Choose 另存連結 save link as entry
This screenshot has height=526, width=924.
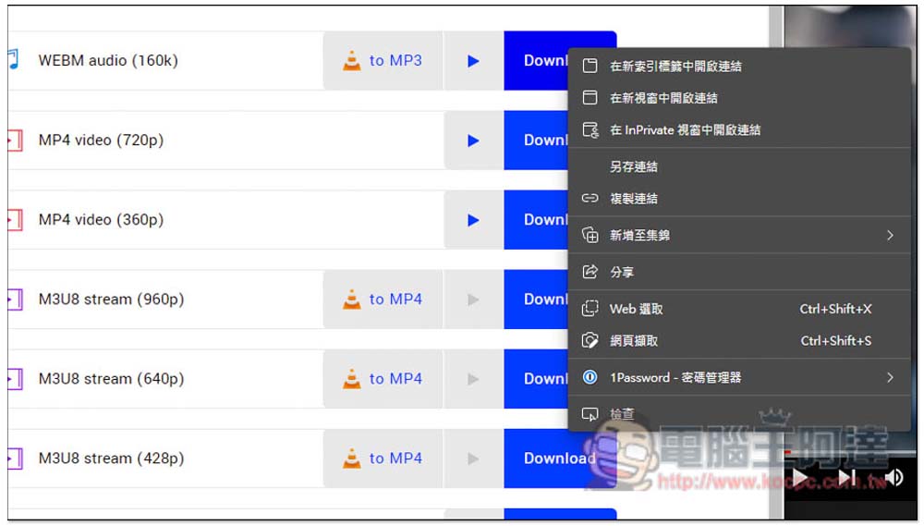(x=739, y=167)
